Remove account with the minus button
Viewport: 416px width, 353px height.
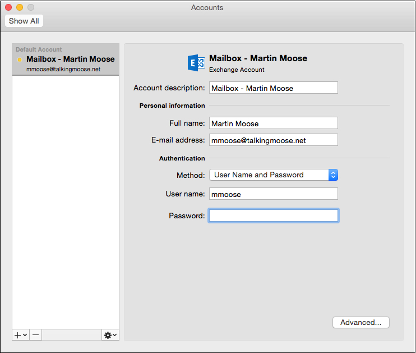35,335
